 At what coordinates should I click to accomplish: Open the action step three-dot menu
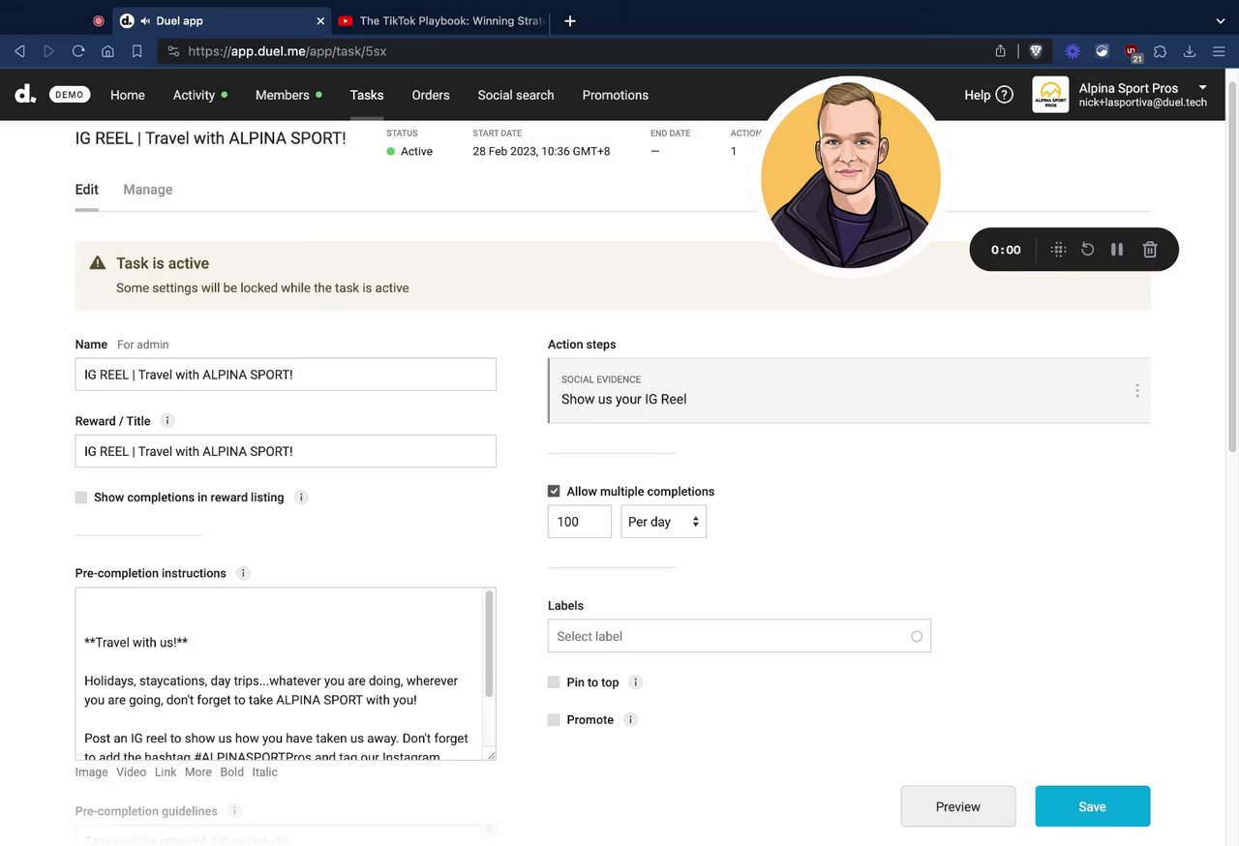point(1136,391)
